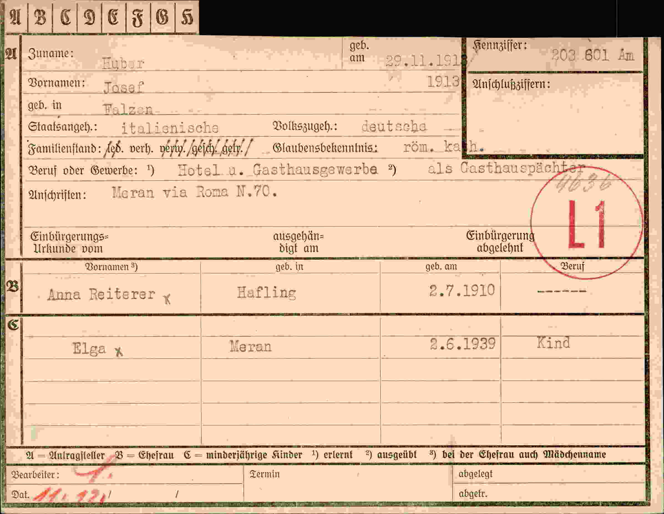Click Kennziffer value '203 601 Am'

[592, 56]
